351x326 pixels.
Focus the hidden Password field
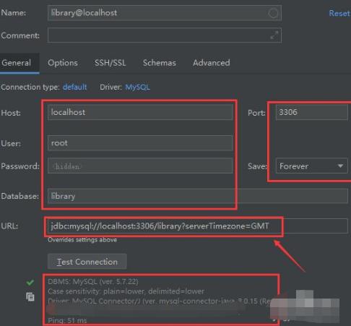140,166
